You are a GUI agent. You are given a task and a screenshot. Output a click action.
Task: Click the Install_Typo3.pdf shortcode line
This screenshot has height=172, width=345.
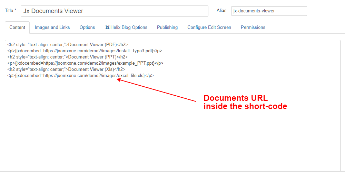point(85,51)
